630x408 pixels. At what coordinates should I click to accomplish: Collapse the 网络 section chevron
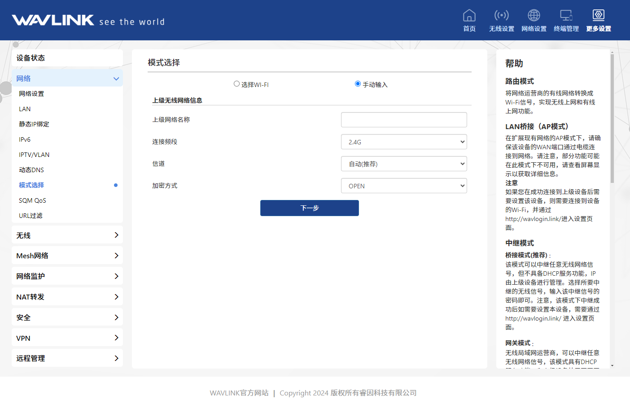point(116,79)
